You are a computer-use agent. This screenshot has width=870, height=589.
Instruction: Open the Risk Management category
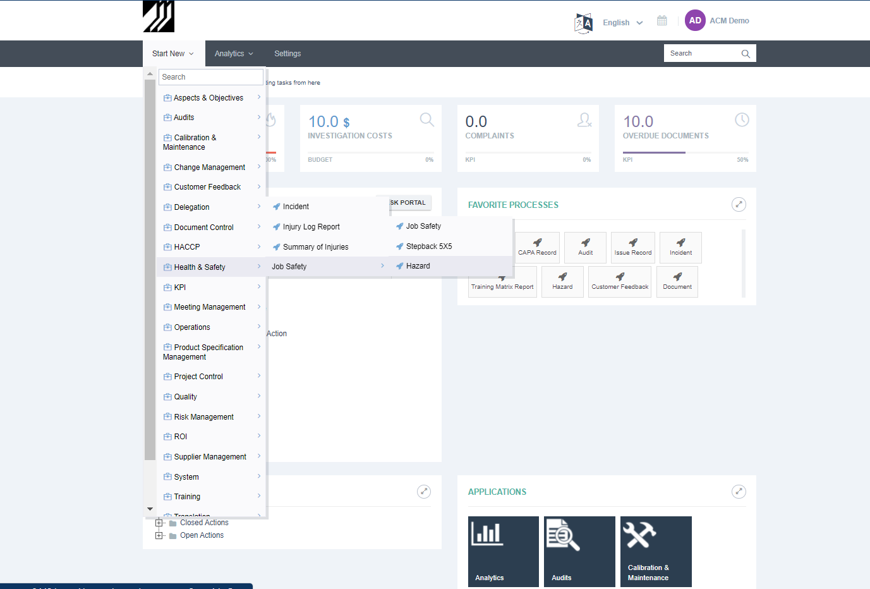[x=211, y=417]
